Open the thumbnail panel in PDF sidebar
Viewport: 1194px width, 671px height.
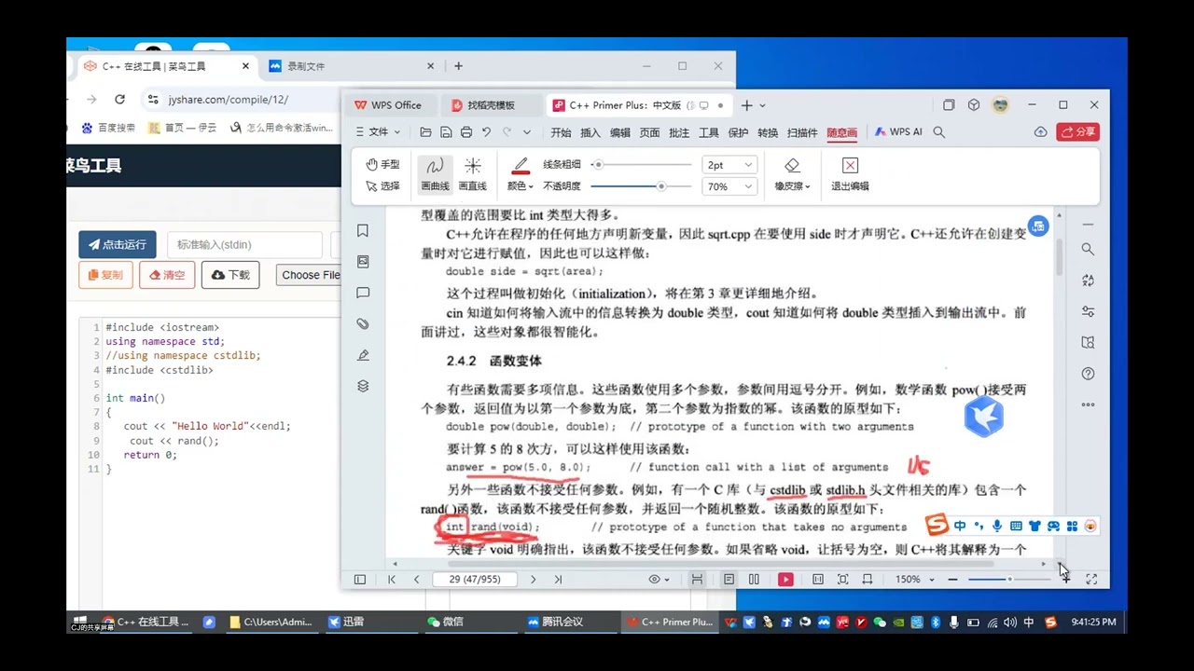coord(363,262)
